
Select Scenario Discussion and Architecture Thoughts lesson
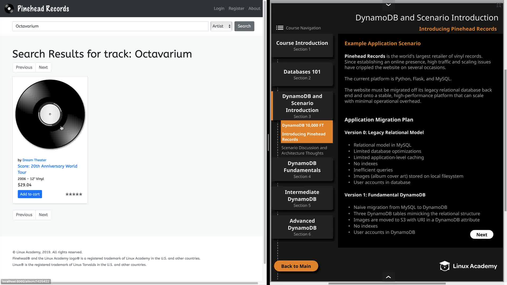(304, 150)
